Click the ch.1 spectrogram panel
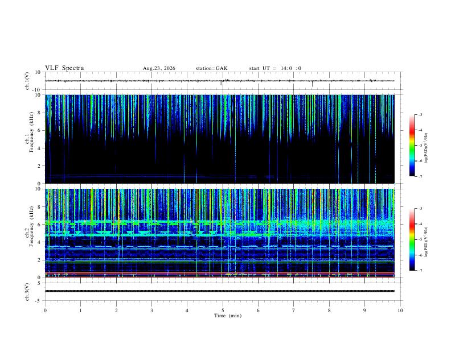The image size is (451, 348). 220,139
